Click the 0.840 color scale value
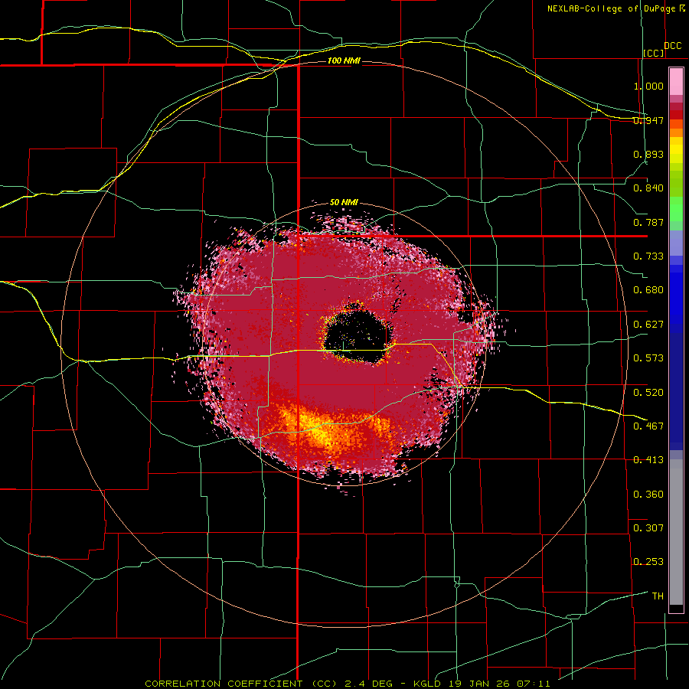The image size is (689, 689). 648,188
